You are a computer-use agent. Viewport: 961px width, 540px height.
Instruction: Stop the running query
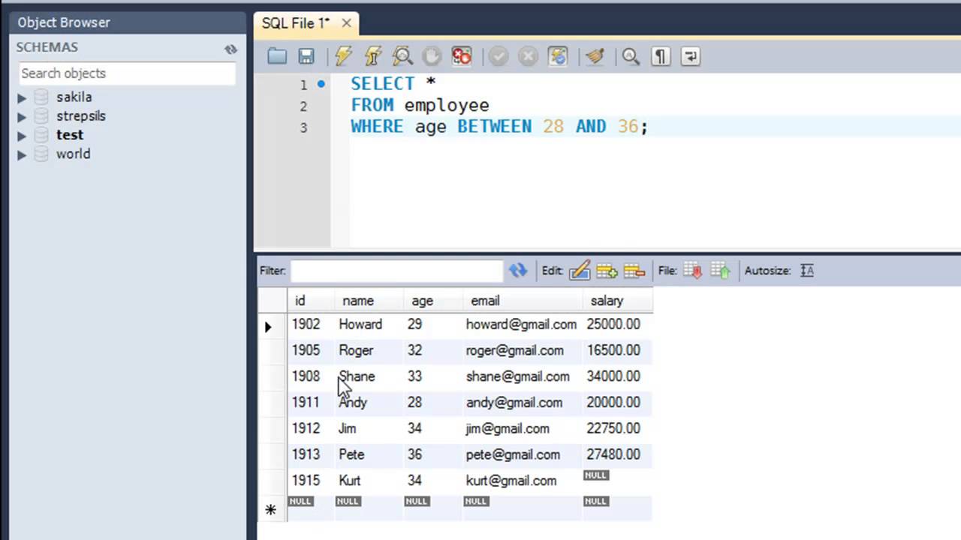[432, 56]
